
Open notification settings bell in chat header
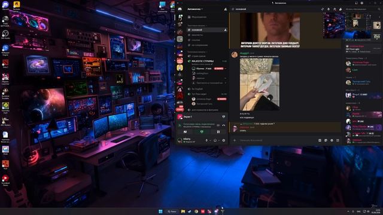pos(329,9)
